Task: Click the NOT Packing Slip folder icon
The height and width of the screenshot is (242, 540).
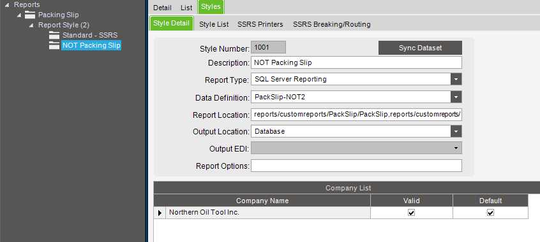Action: point(54,45)
